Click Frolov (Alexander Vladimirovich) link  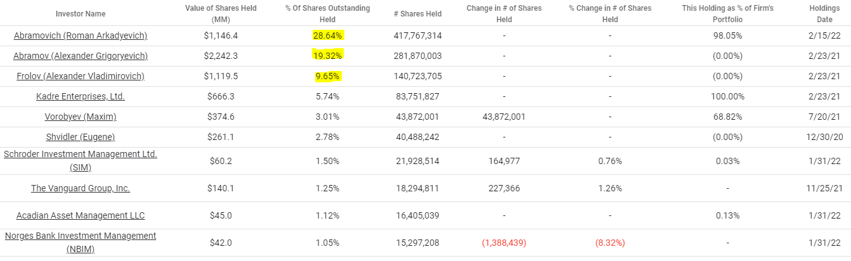pos(81,76)
